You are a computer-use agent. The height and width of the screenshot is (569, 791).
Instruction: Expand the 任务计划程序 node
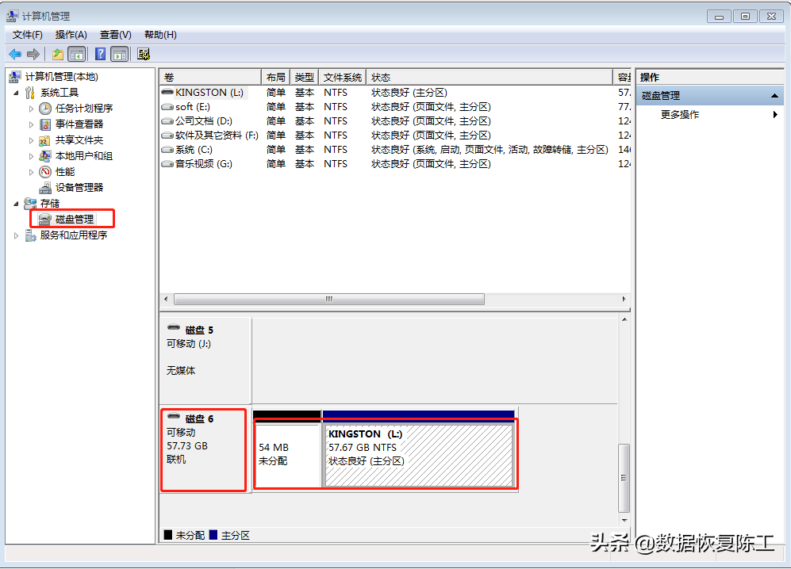pyautogui.click(x=31, y=109)
